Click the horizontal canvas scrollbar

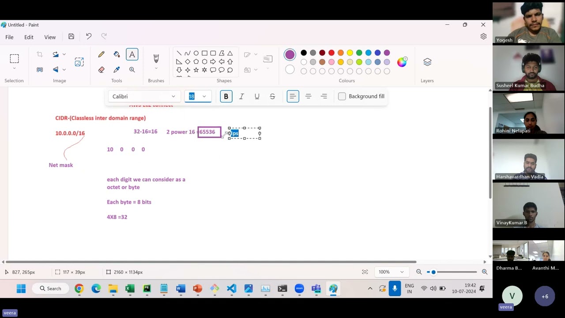(x=211, y=262)
